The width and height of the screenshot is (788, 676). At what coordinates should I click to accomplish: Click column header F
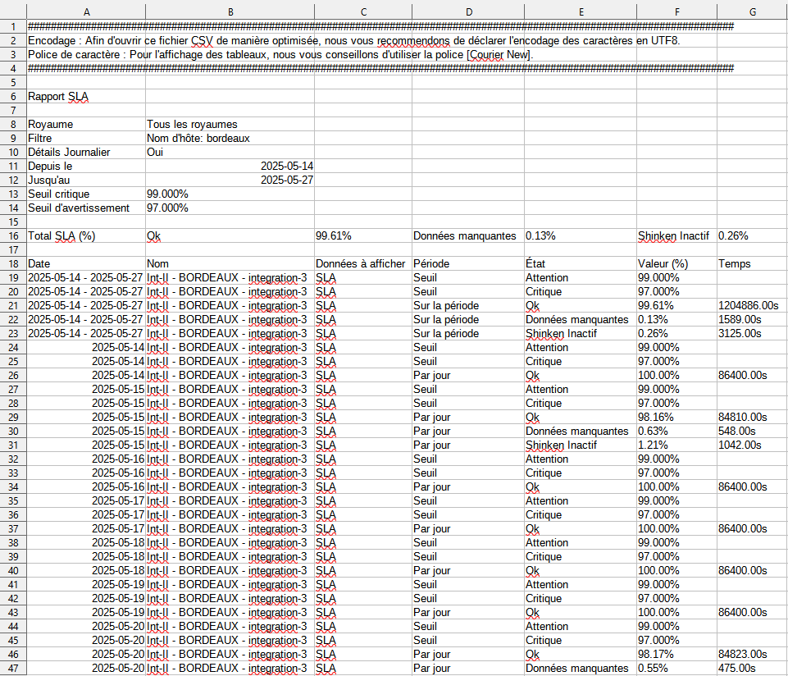point(676,11)
